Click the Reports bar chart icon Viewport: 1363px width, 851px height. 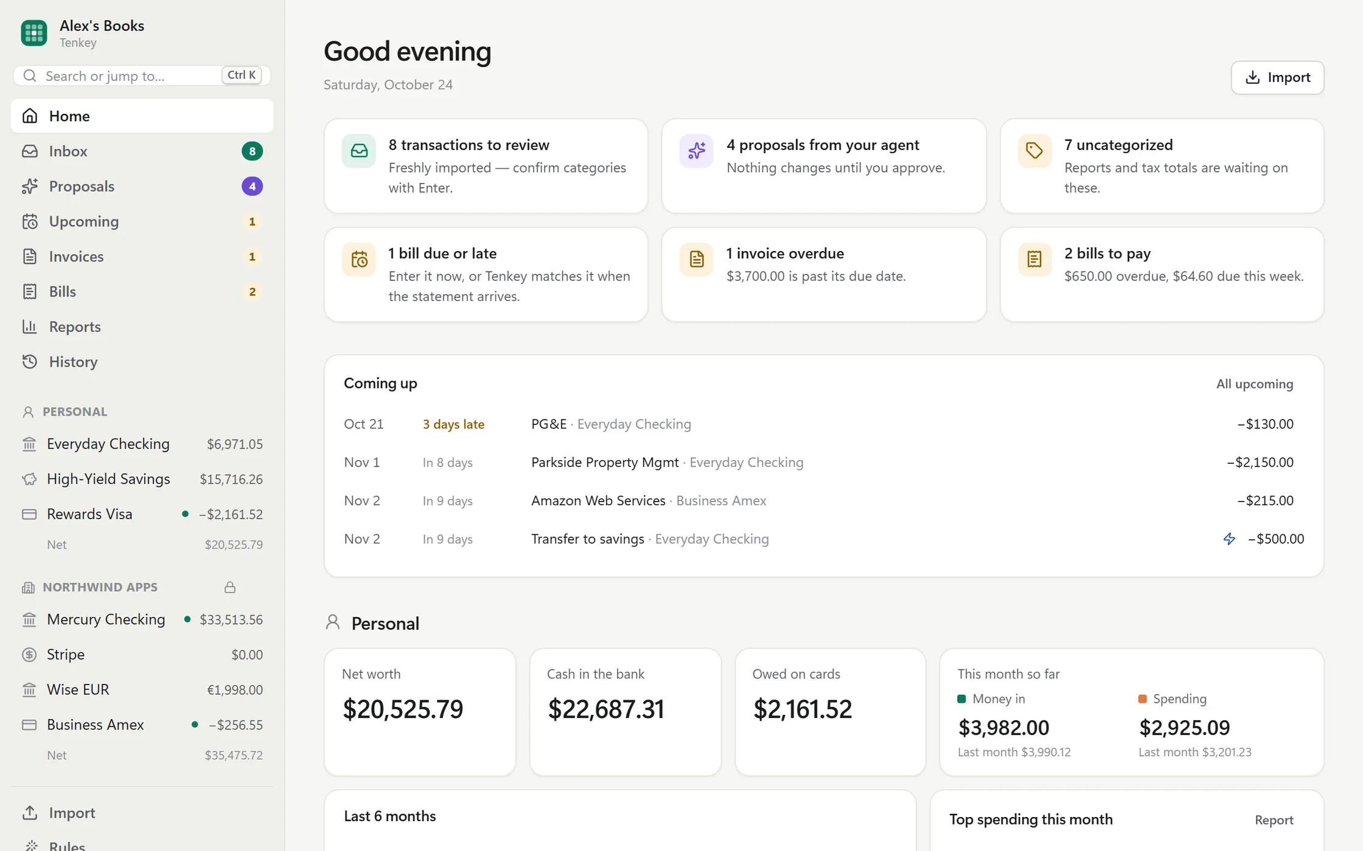30,326
